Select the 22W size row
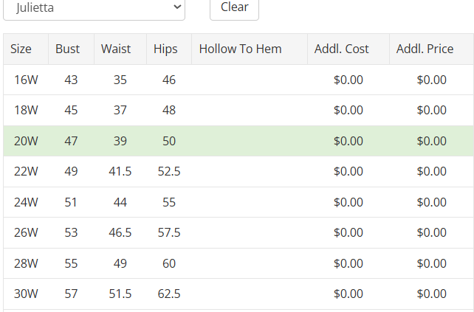 pyautogui.click(x=26, y=172)
